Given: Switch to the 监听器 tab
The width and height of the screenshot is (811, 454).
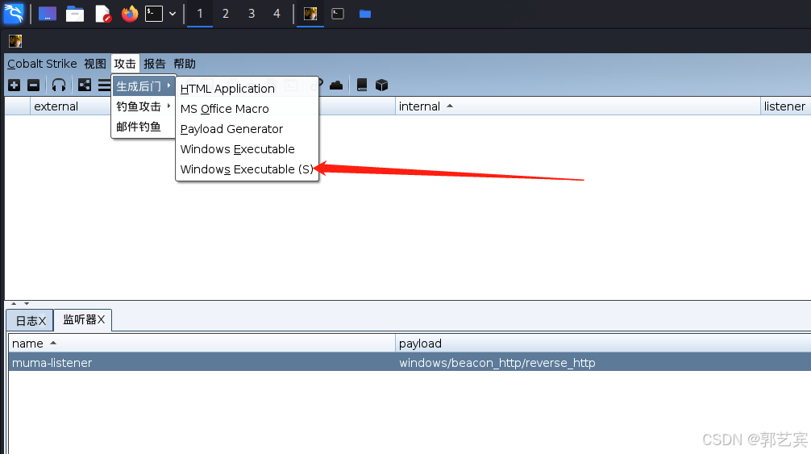Looking at the screenshot, I should tap(83, 319).
